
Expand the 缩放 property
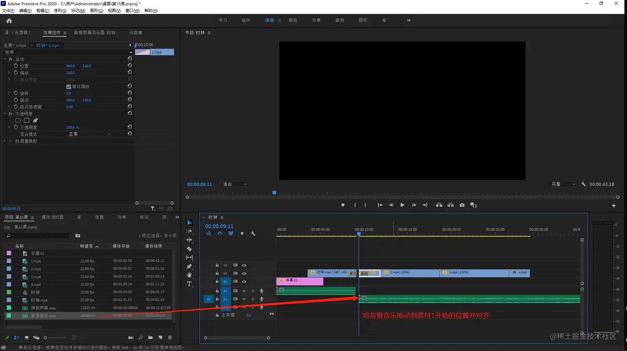click(9, 73)
